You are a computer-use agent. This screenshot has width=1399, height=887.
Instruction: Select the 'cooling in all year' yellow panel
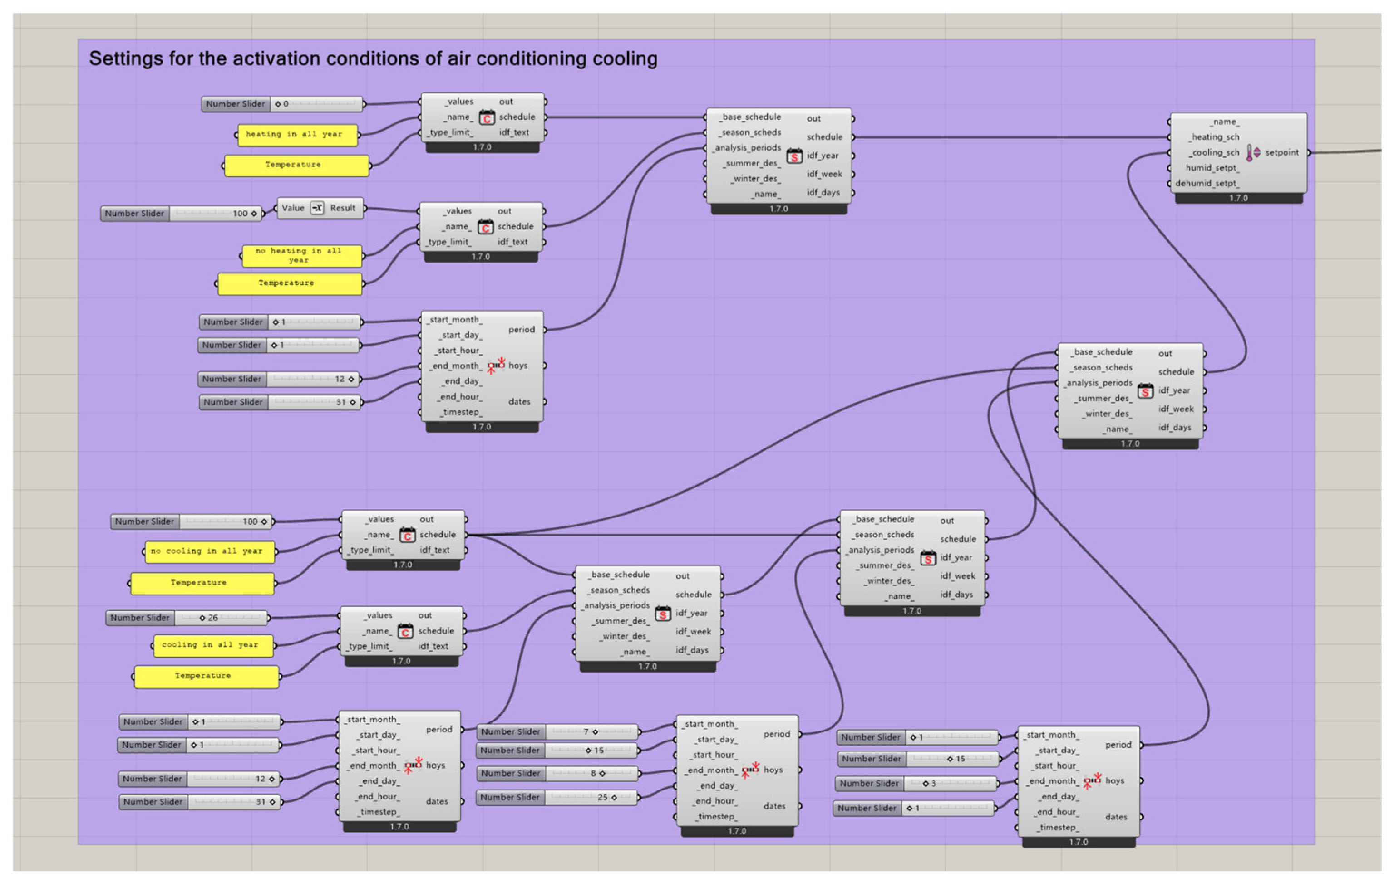click(x=213, y=645)
